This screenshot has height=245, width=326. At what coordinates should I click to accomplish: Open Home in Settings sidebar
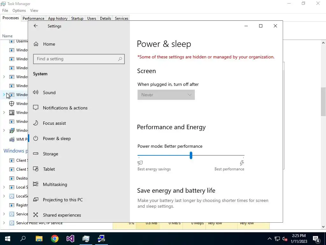49,44
